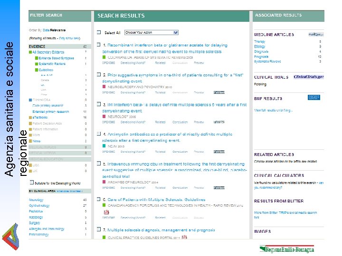Click Full text badge for result 5
Viewport: 342px width, 256px height.
tap(219, 188)
